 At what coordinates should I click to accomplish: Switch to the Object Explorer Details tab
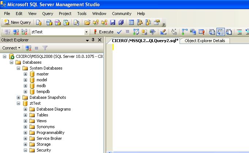205,41
